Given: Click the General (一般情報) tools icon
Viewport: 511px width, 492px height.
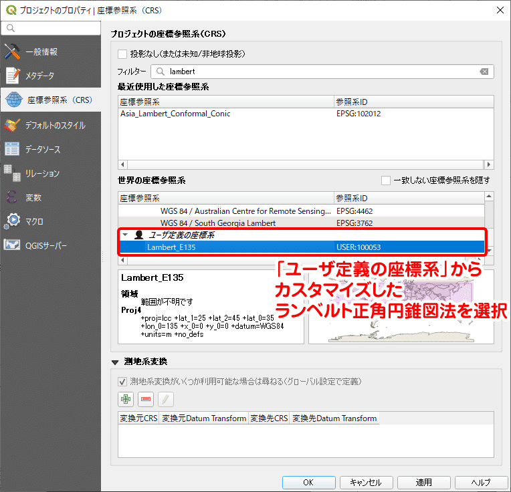Looking at the screenshot, I should point(12,51).
